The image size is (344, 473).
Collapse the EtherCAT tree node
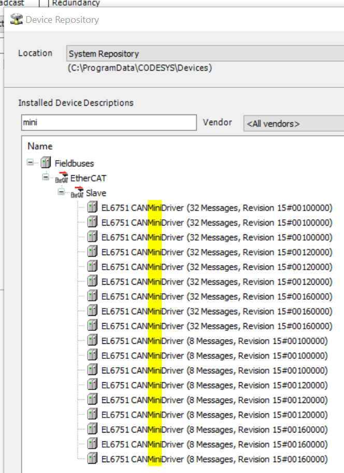[x=46, y=177]
